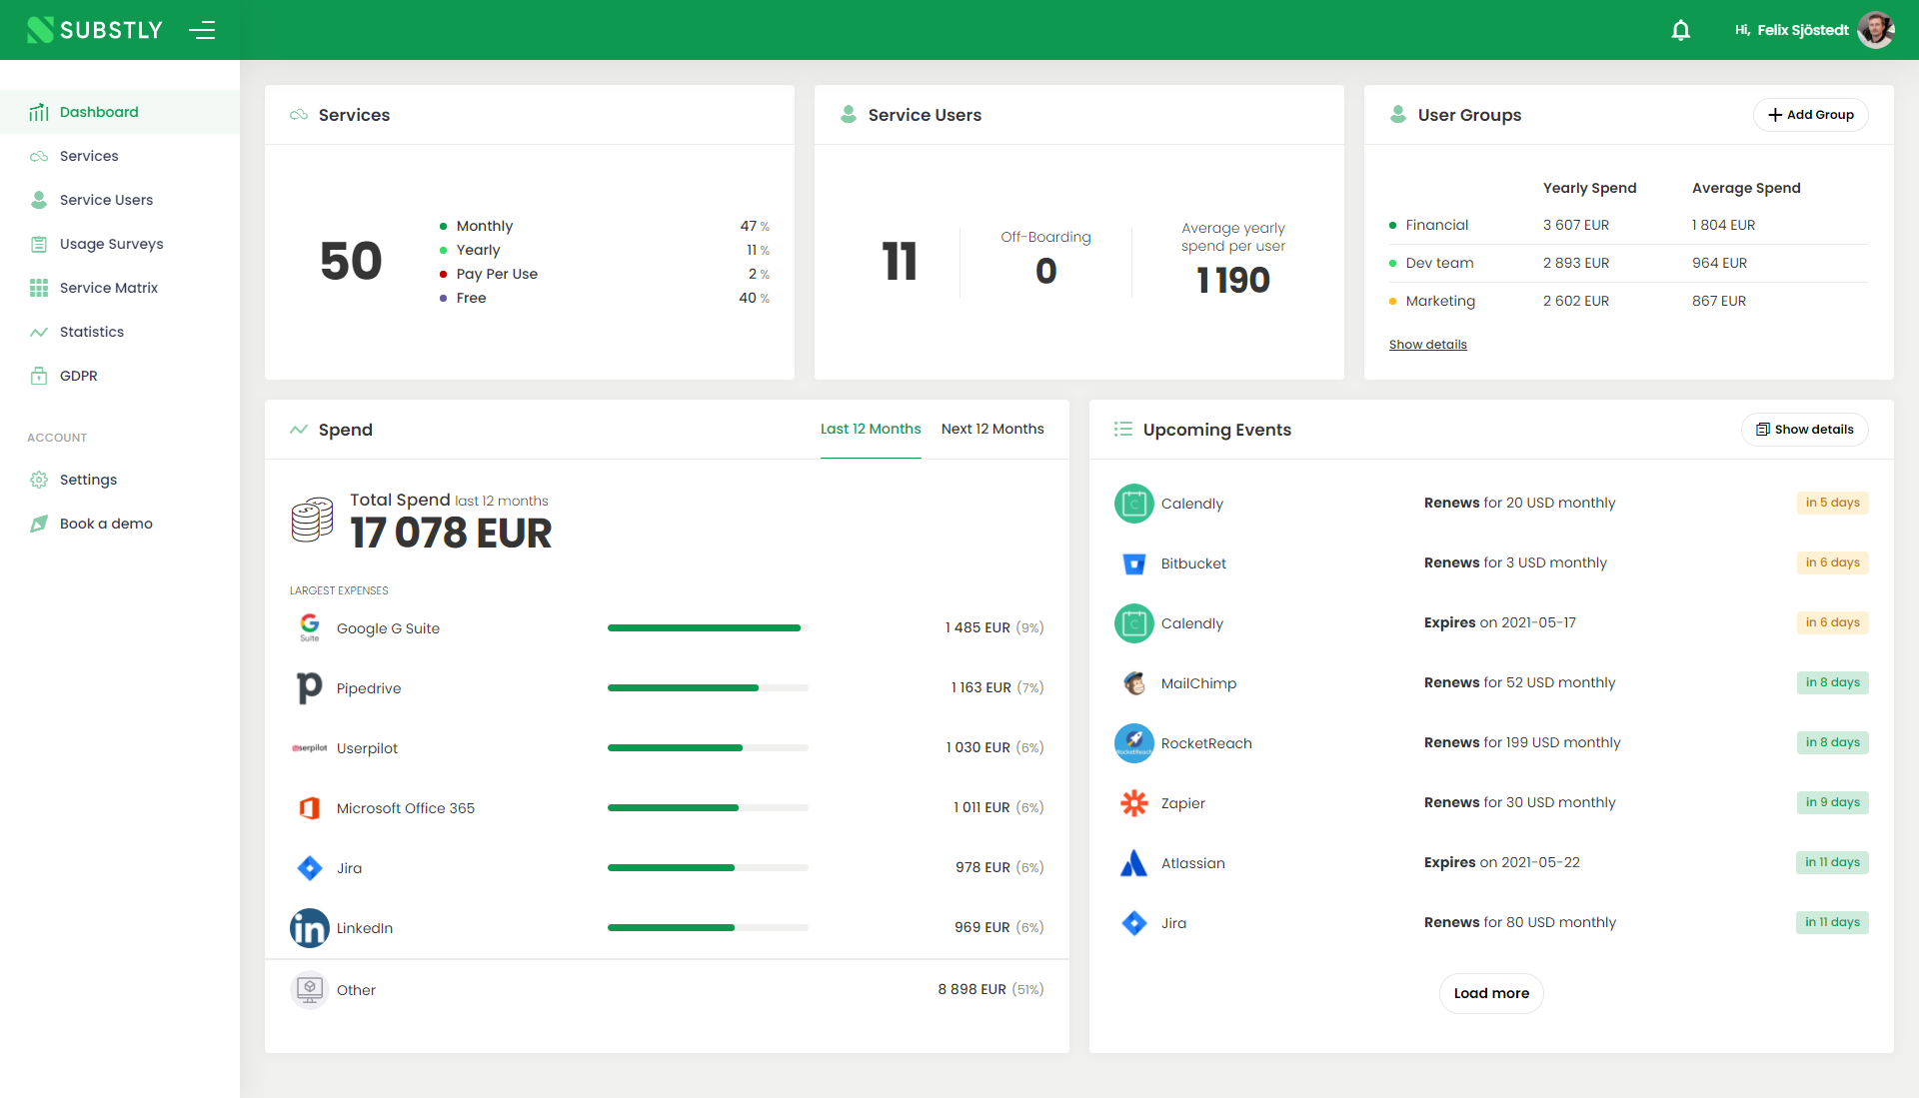Click the Pipedrive logo icon
The height and width of the screenshot is (1098, 1919).
310,687
